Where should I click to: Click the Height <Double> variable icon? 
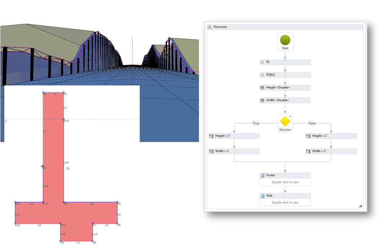coord(262,88)
